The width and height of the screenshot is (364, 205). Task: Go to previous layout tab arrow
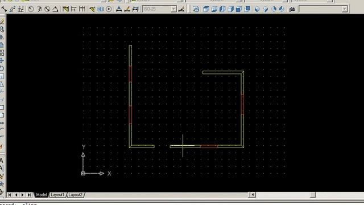click(16, 195)
